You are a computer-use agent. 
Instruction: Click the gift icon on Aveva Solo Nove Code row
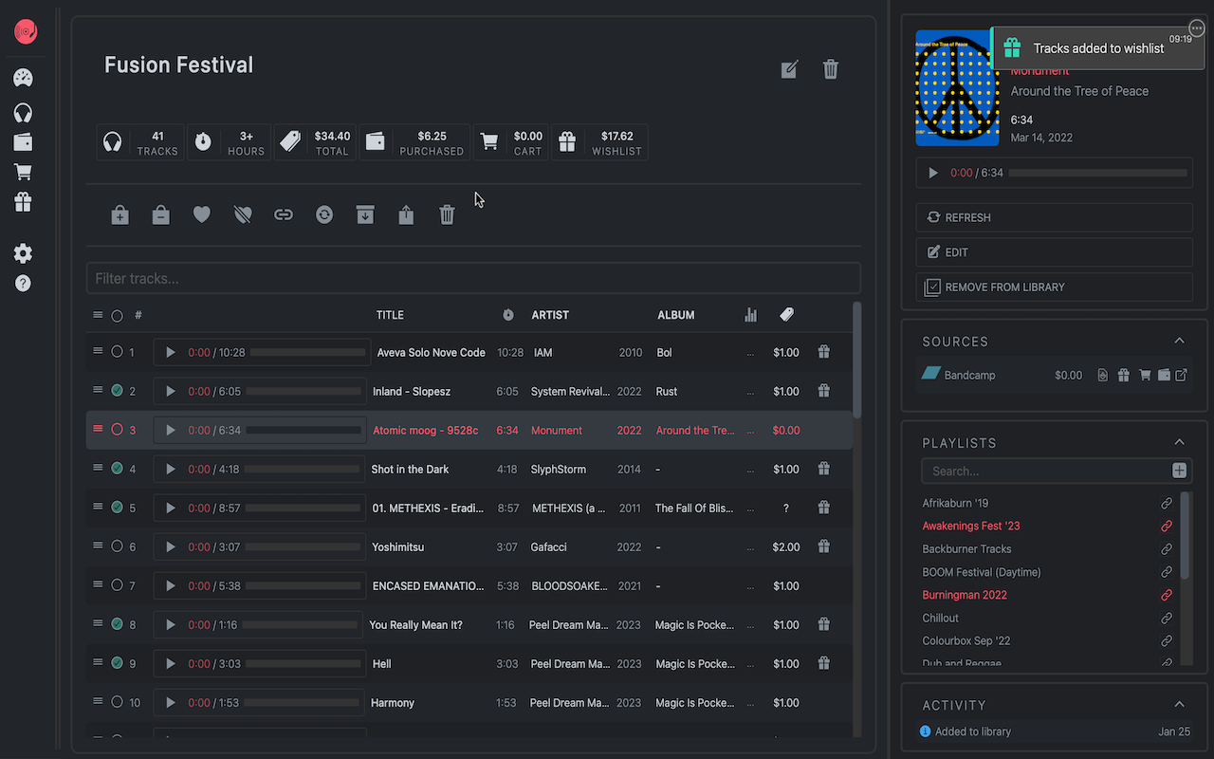pos(824,352)
